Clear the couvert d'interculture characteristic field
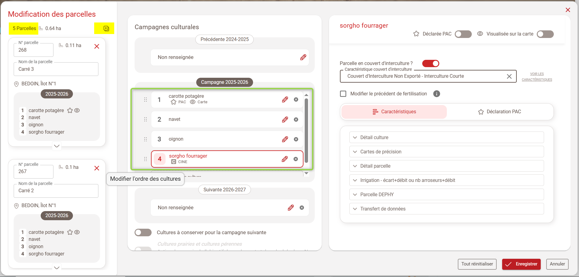Image resolution: width=579 pixels, height=277 pixels. tap(509, 77)
